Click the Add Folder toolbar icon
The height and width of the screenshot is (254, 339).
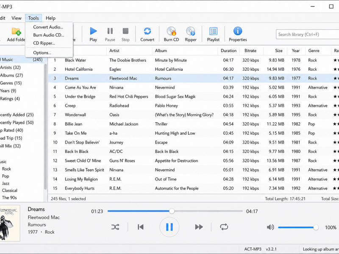[17, 31]
